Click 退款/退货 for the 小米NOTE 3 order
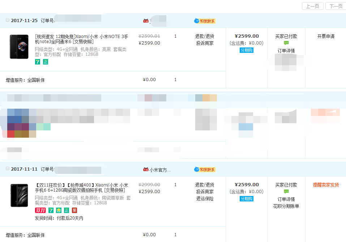The height and width of the screenshot is (242, 346). (205, 36)
